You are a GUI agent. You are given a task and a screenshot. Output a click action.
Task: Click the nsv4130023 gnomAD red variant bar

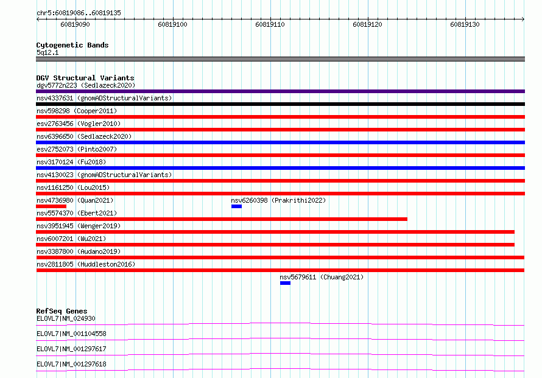[280, 181]
